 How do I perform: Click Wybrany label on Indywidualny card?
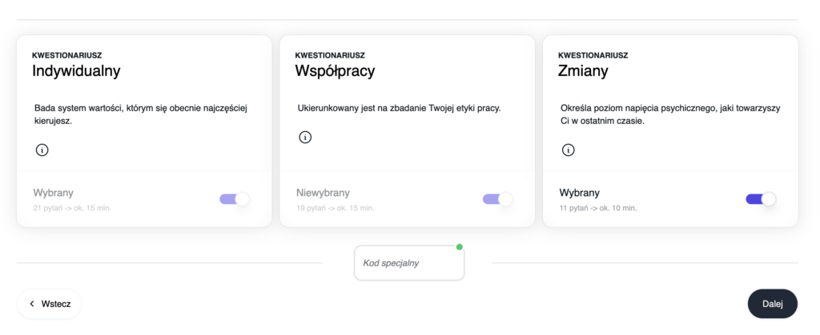pyautogui.click(x=54, y=193)
